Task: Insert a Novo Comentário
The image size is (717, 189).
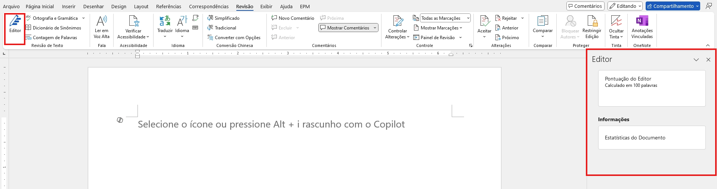Action: (x=293, y=18)
